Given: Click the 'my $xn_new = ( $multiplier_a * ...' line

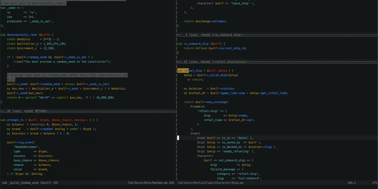Looking at the screenshot, I should pyautogui.click(x=67, y=89).
